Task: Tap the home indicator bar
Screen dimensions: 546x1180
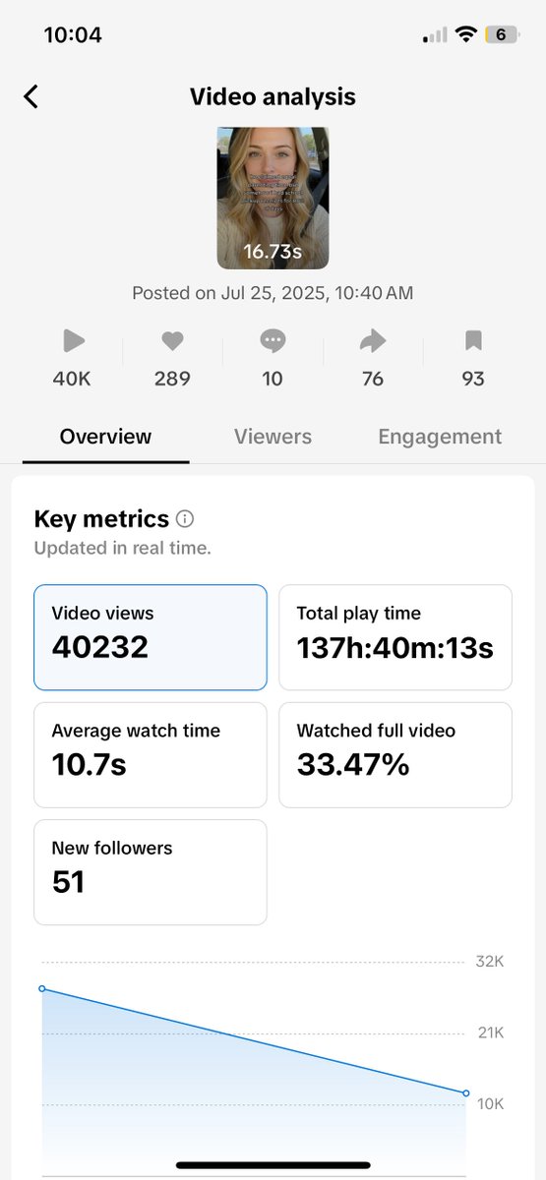Action: [x=273, y=1165]
